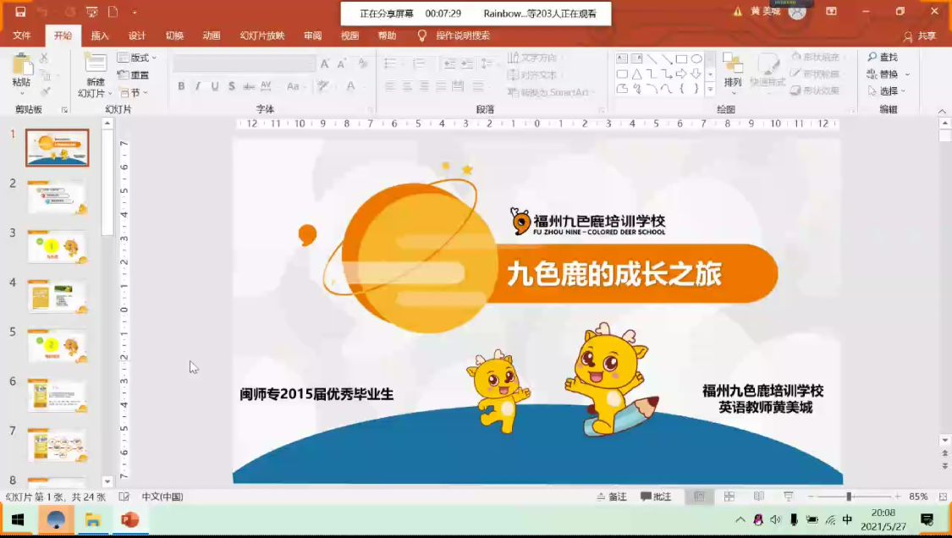Start slideshow from status bar icon
Viewport: 952px width, 538px height.
point(788,497)
